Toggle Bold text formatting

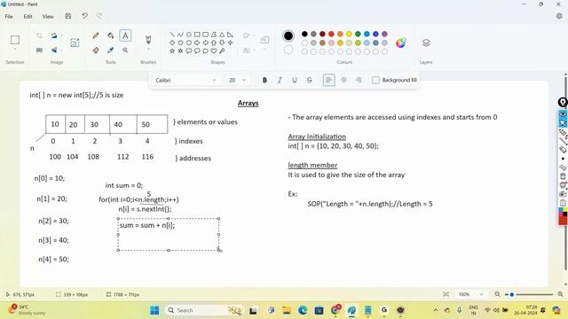pos(264,80)
